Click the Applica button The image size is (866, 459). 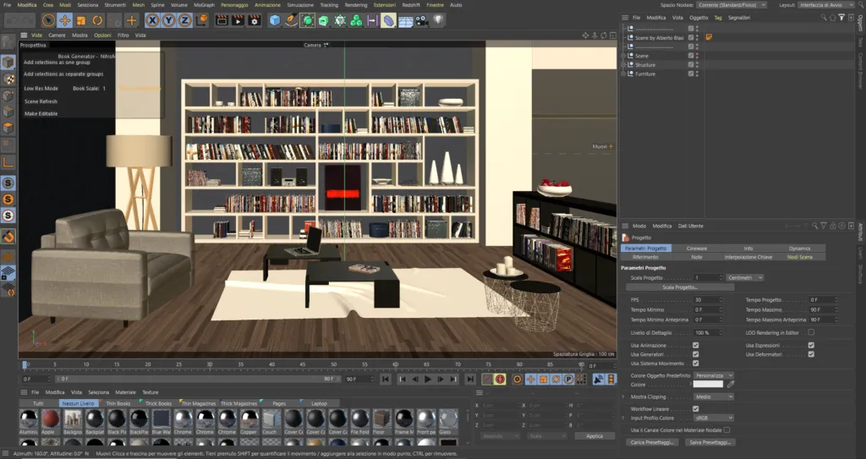[595, 436]
